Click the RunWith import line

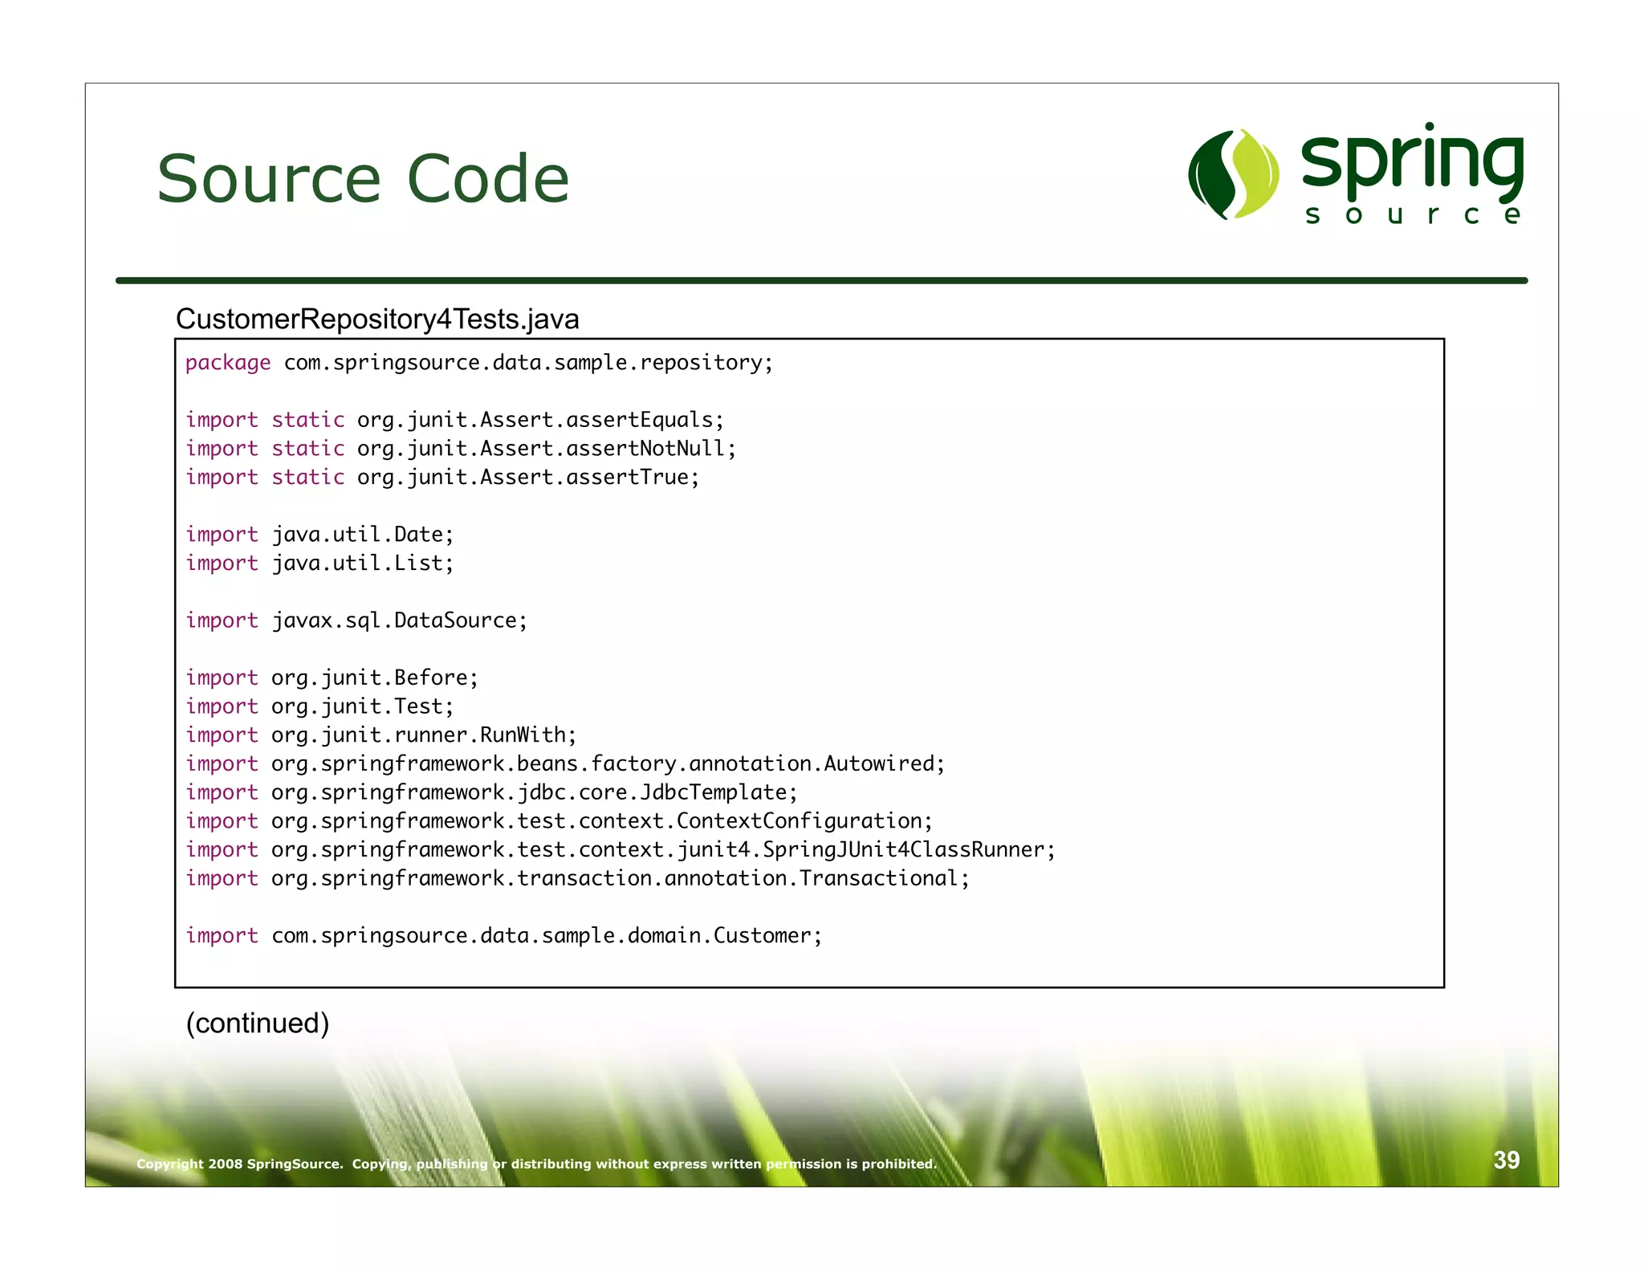[380, 735]
